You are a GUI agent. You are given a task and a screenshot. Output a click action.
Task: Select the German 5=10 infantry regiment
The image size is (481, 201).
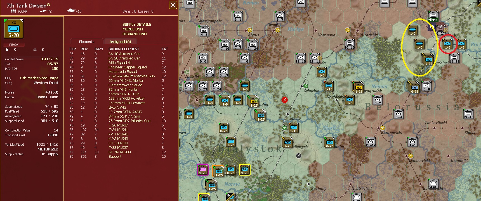210,72
